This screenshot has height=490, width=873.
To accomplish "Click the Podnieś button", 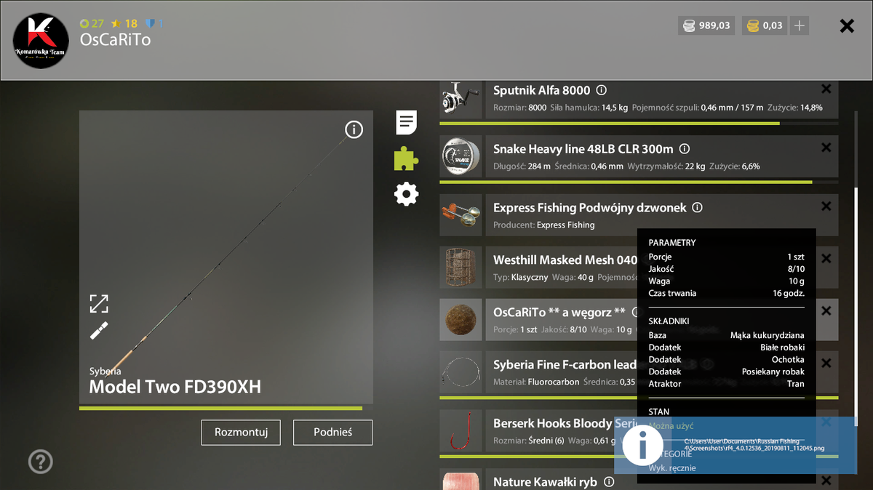I will [332, 432].
